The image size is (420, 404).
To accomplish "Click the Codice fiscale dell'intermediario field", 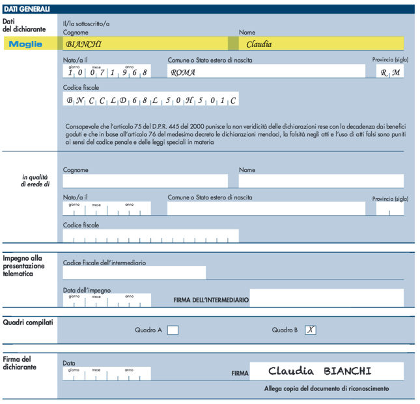I will coord(134,272).
